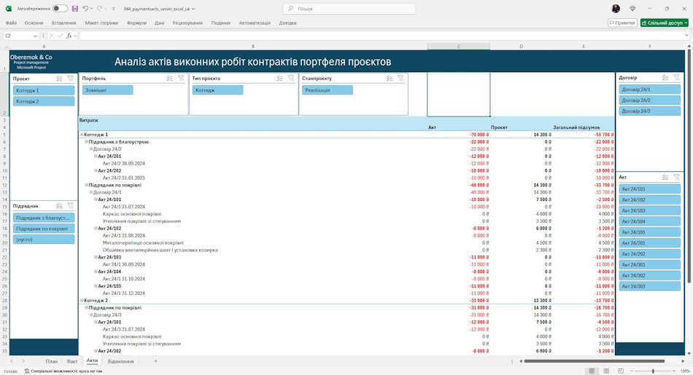The image size is (693, 375).
Task: Collapse the Коттедж 1 row group
Action: click(82, 135)
